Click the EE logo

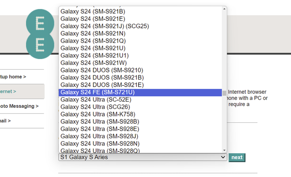[40, 34]
